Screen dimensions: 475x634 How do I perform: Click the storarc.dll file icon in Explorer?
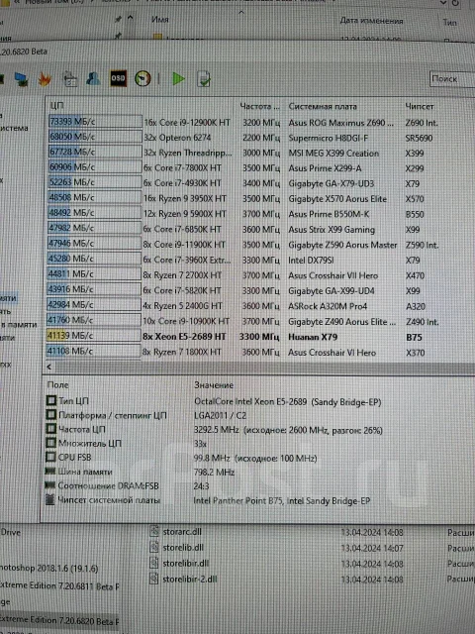(154, 531)
